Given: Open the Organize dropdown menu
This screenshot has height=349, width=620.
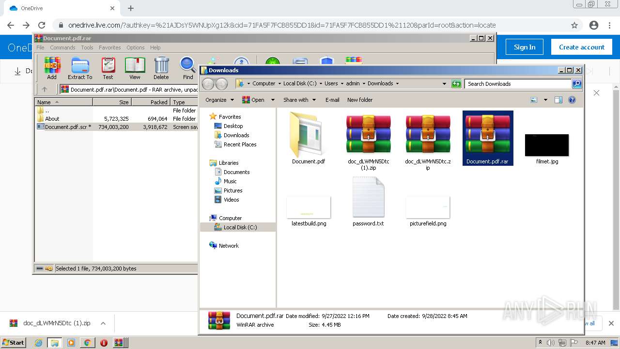Looking at the screenshot, I should (219, 100).
